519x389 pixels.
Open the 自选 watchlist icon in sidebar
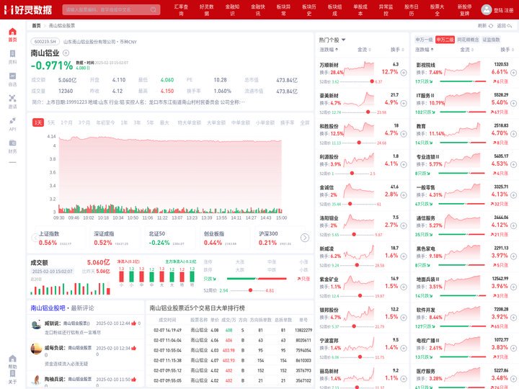pyautogui.click(x=12, y=76)
